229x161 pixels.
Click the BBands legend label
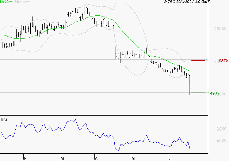coord(20,2)
